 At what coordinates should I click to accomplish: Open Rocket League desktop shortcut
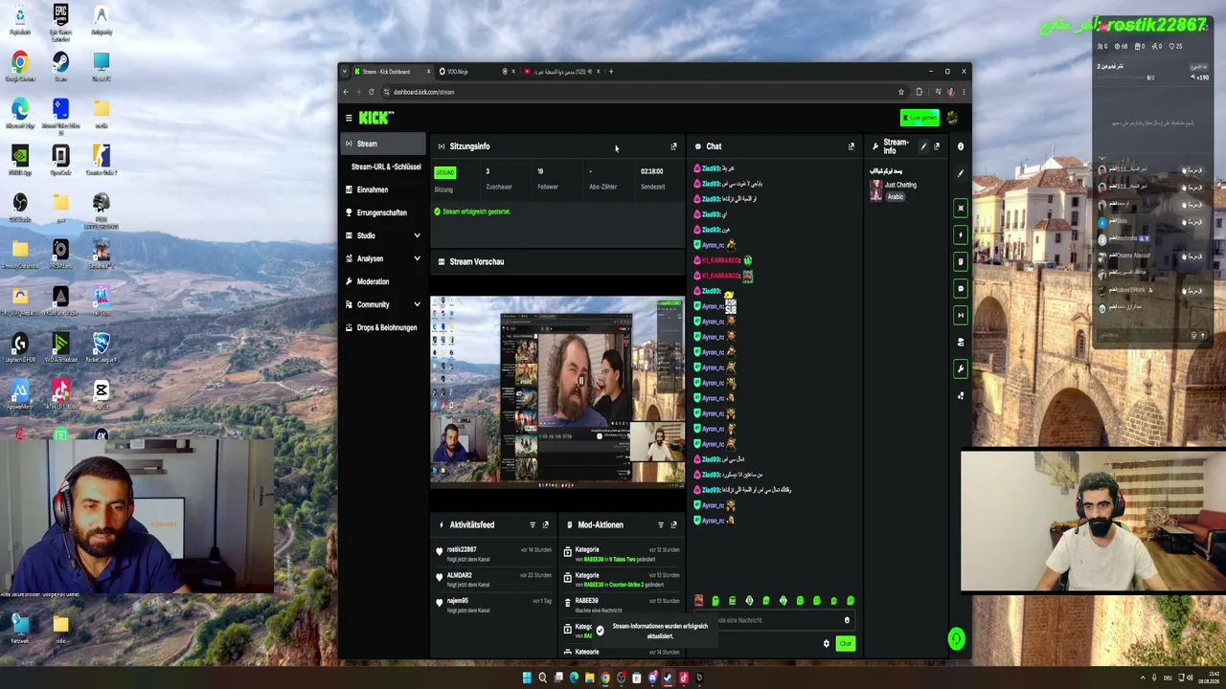click(x=102, y=346)
